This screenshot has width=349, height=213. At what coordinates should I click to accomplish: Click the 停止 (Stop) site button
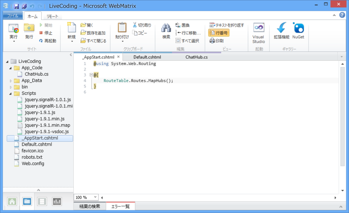pyautogui.click(x=46, y=33)
